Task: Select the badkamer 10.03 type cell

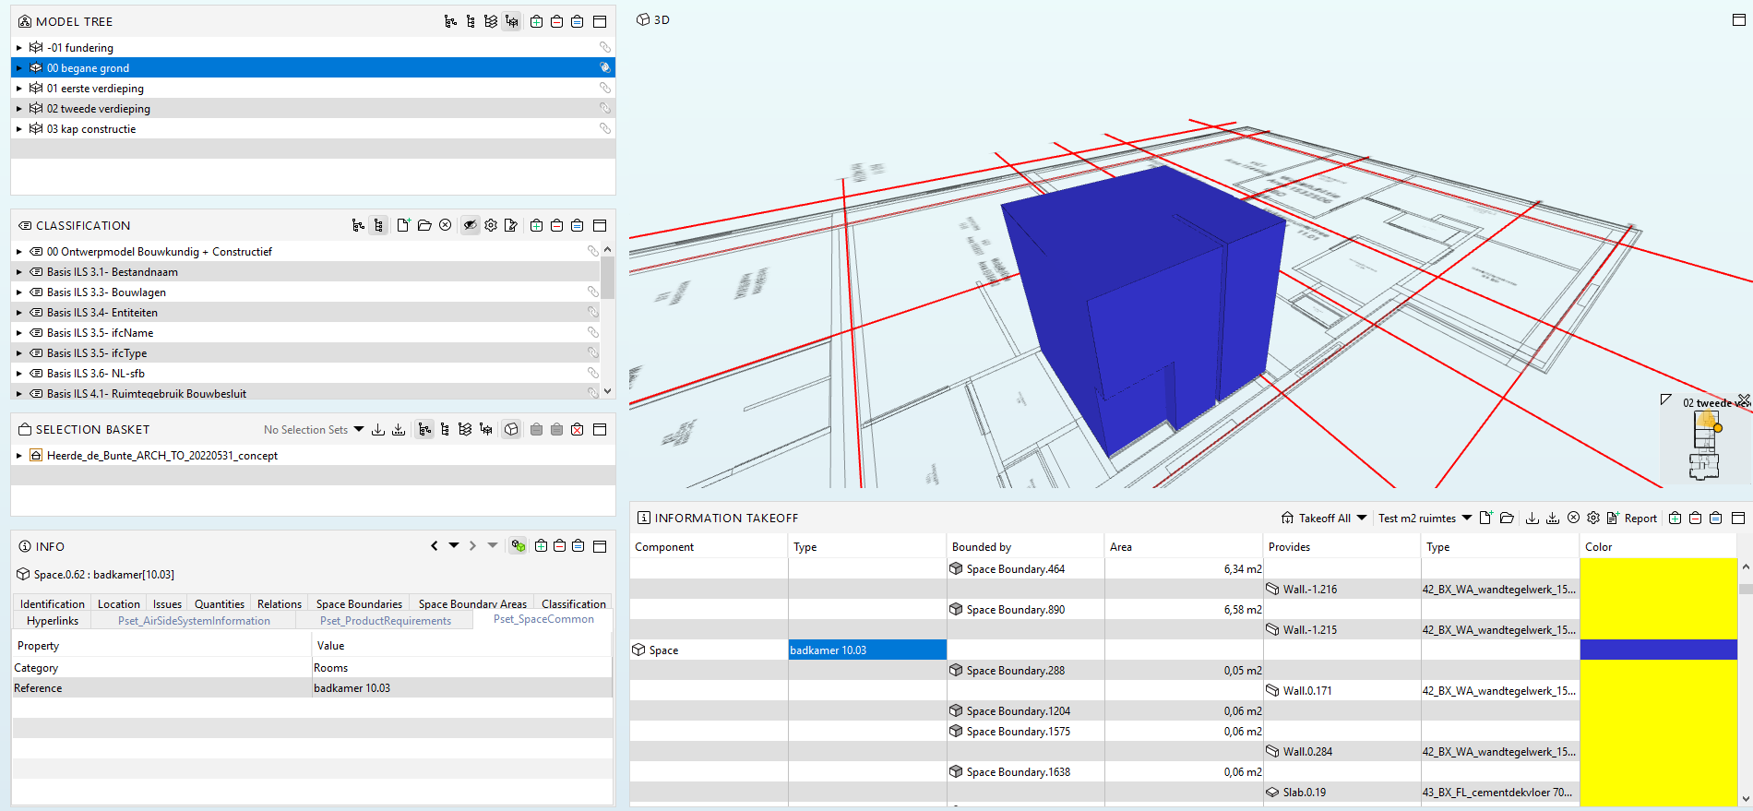Action: 867,650
